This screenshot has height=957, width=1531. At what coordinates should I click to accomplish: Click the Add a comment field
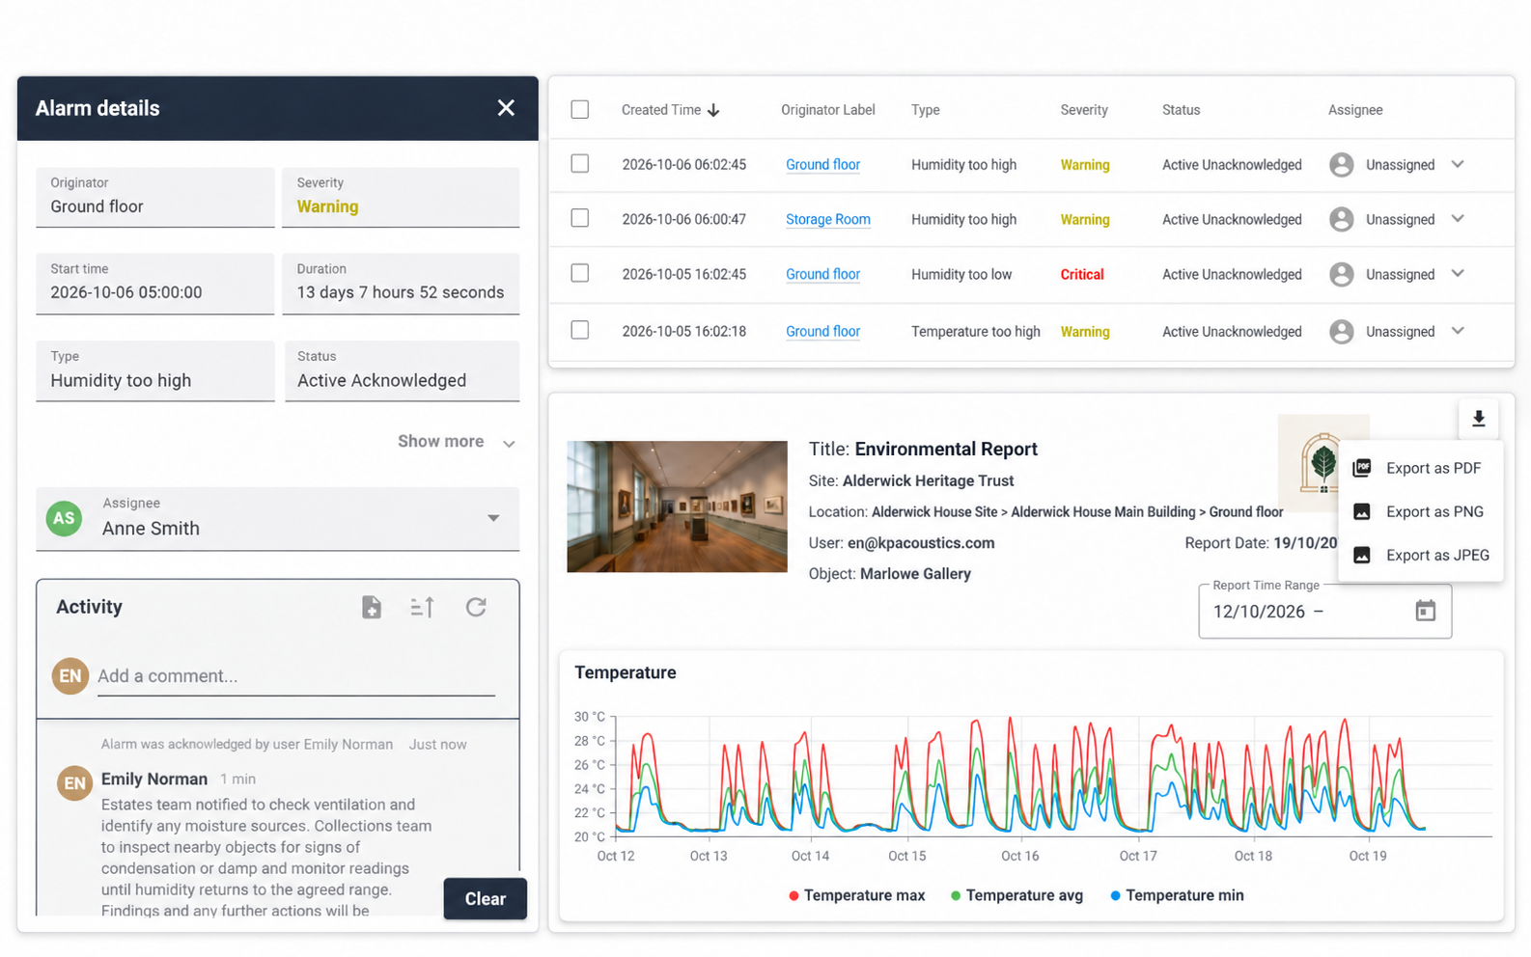[296, 676]
